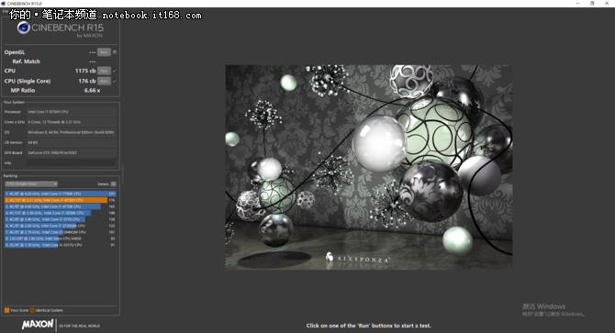Toggle the Details expand button in Ranking
This screenshot has width=615, height=333.
[113, 183]
